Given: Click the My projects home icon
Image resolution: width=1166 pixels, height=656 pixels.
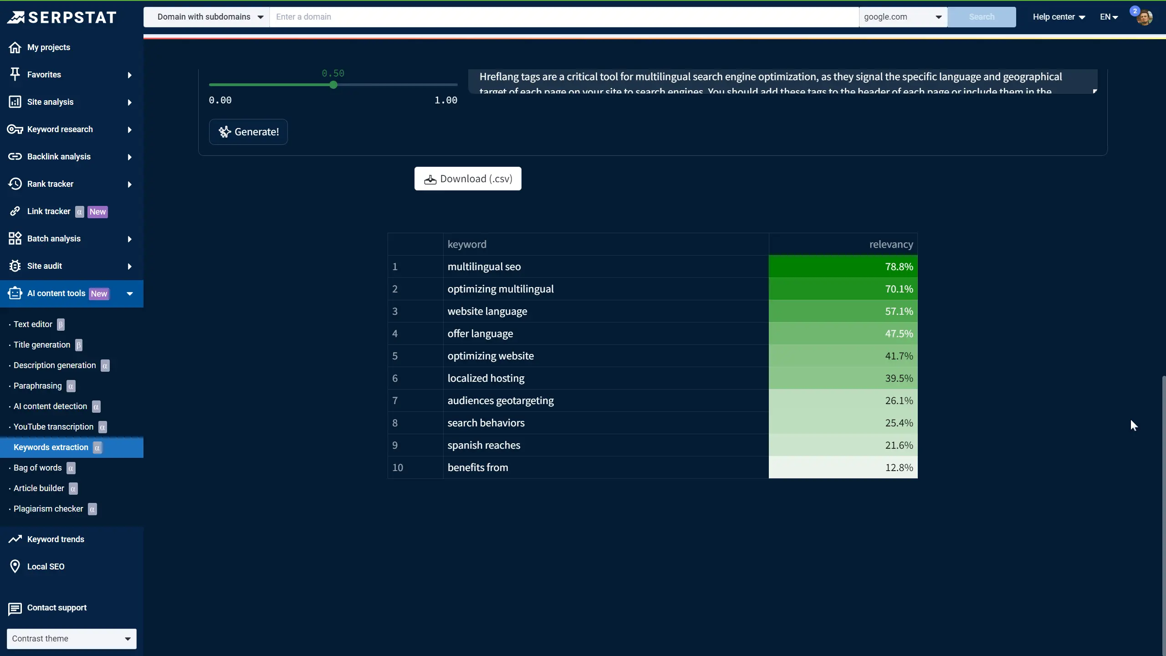Looking at the screenshot, I should [15, 47].
